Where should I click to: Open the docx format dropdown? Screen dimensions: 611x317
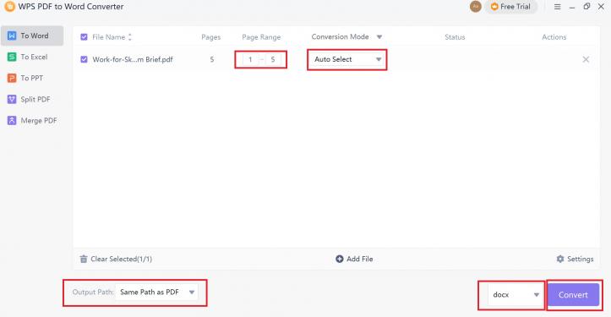[516, 295]
